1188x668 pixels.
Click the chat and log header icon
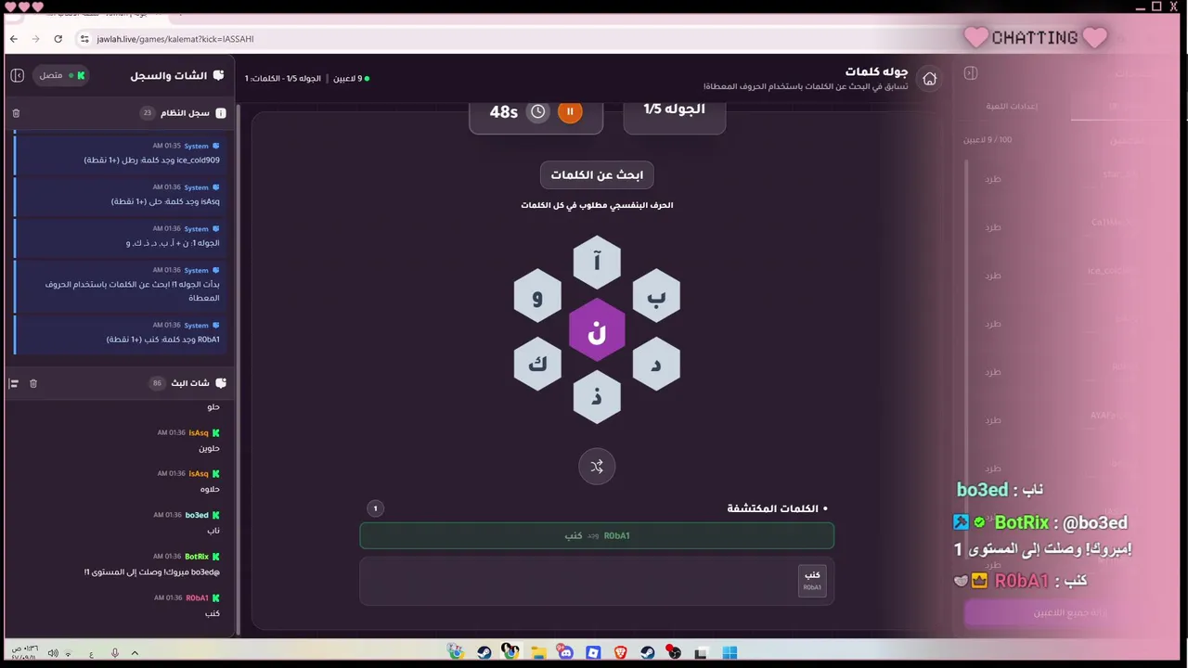(219, 75)
